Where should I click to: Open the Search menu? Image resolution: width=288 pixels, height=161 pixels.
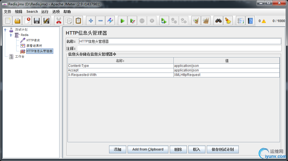tap(32, 12)
